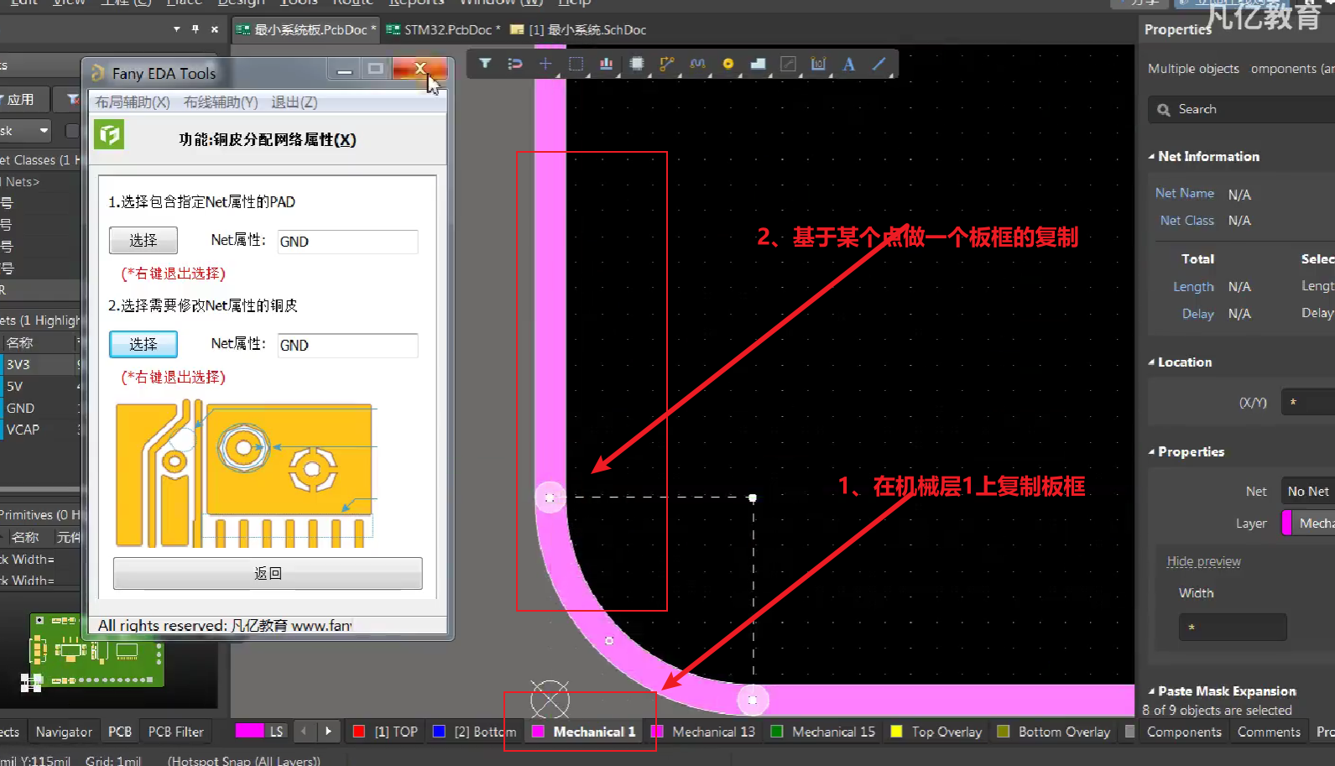Viewport: 1335px width, 766px height.
Task: Open the Comments panel tab
Action: (1269, 732)
